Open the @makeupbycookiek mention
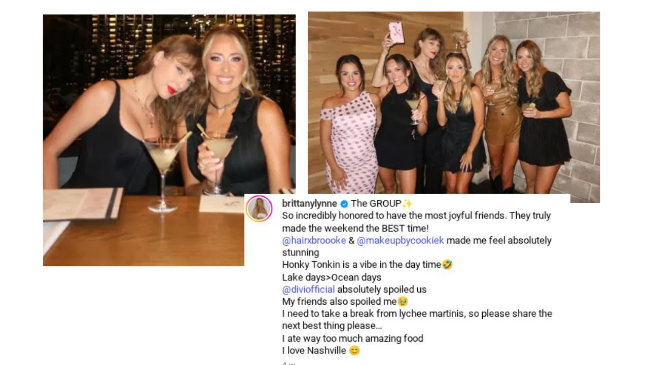The width and height of the screenshot is (649, 365). [400, 240]
